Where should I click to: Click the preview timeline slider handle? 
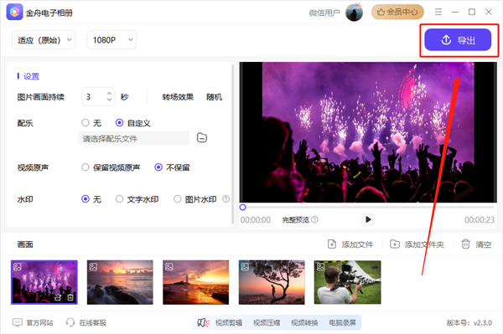(243, 208)
